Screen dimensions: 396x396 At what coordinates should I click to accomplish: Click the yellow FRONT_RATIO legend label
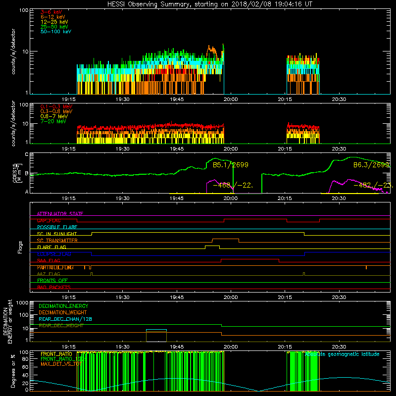pos(56,354)
